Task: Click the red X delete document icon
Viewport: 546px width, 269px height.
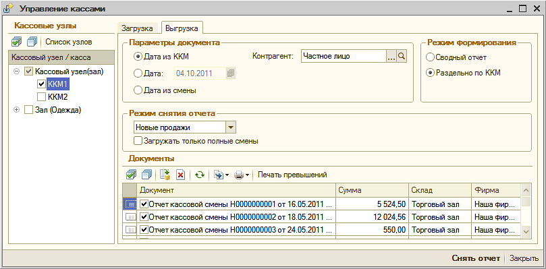Action: tap(180, 175)
